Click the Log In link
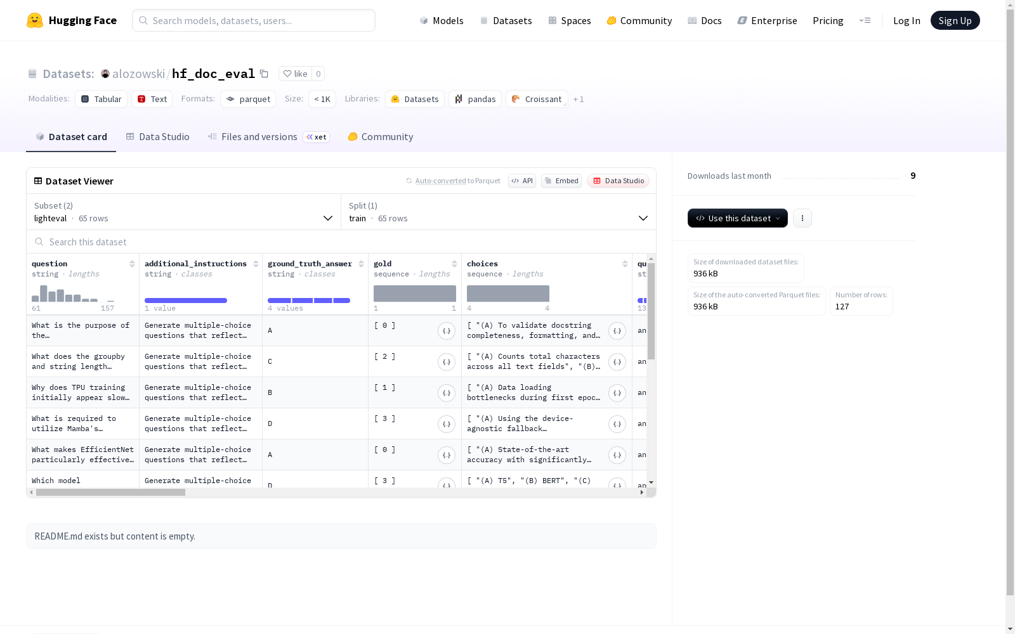1015x634 pixels. pyautogui.click(x=907, y=20)
